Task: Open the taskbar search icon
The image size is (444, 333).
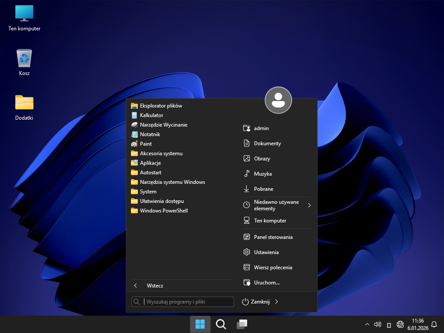Action: click(221, 324)
